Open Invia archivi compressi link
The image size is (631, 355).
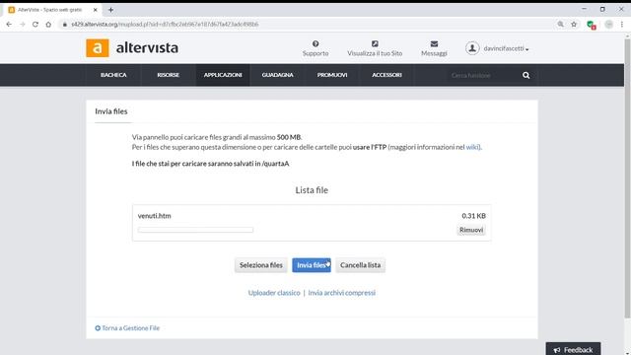(342, 293)
